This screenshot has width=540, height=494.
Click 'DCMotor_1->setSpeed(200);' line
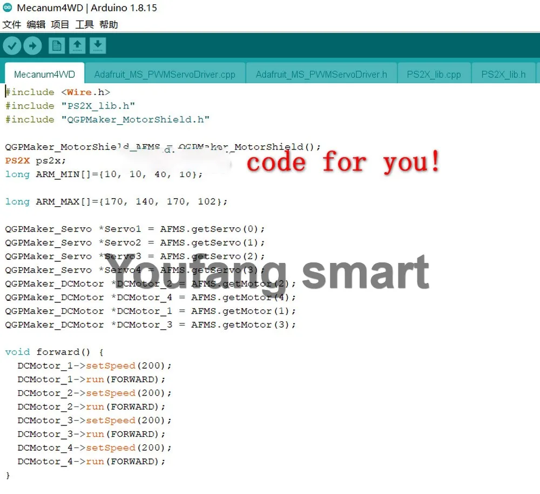pyautogui.click(x=94, y=366)
